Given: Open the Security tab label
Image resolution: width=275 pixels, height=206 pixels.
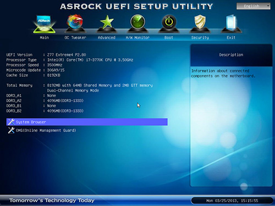Looking at the screenshot, I should 200,37.
